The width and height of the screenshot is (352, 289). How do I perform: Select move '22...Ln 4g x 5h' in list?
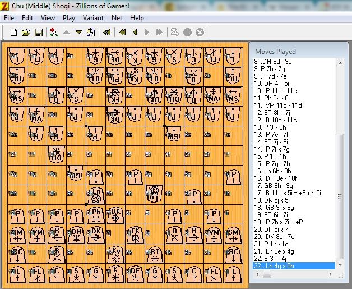[x=294, y=266]
